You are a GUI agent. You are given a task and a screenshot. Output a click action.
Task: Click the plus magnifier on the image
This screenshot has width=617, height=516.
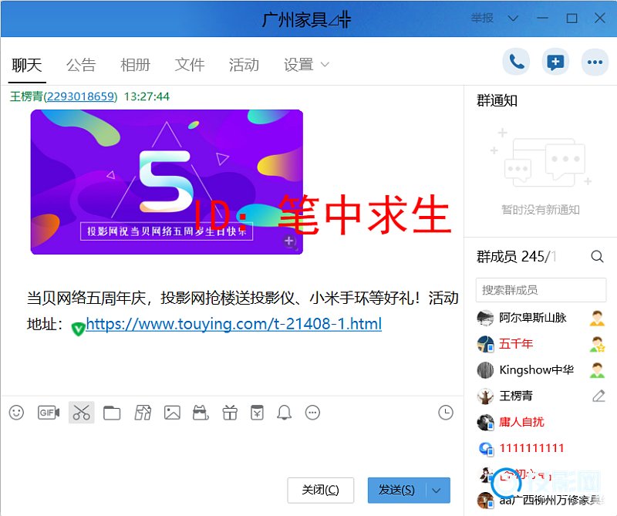(x=290, y=241)
